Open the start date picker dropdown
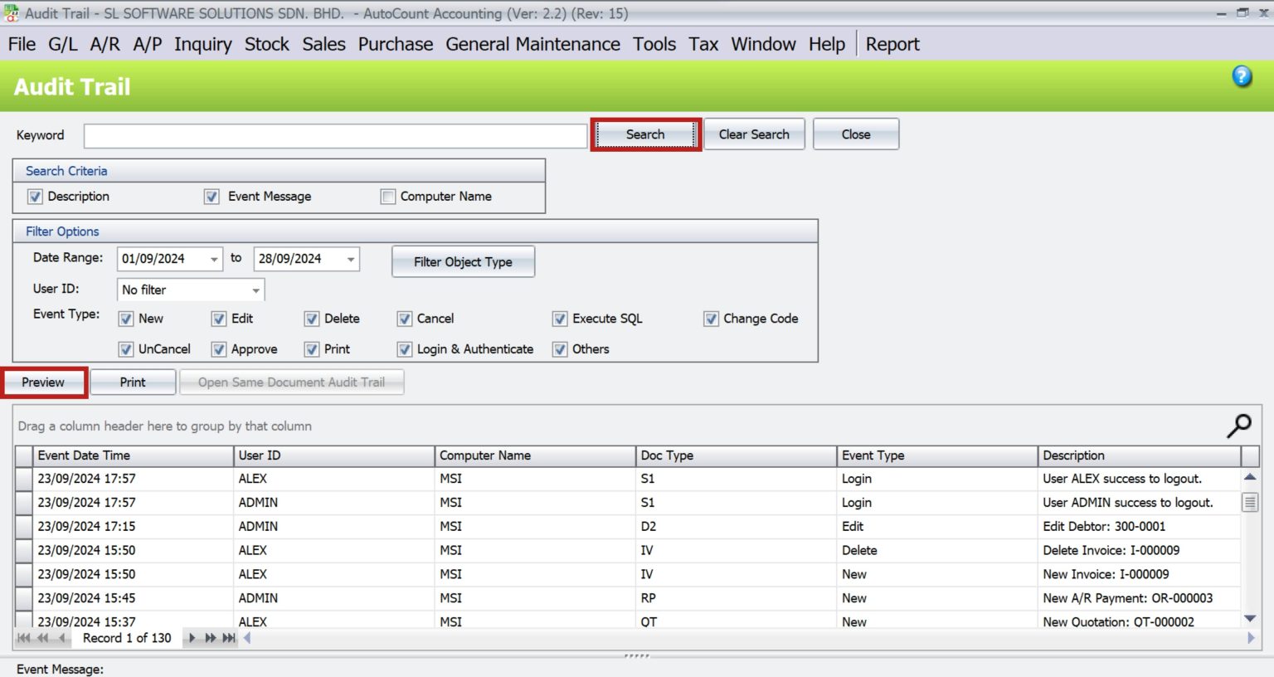This screenshot has width=1274, height=677. pos(216,258)
